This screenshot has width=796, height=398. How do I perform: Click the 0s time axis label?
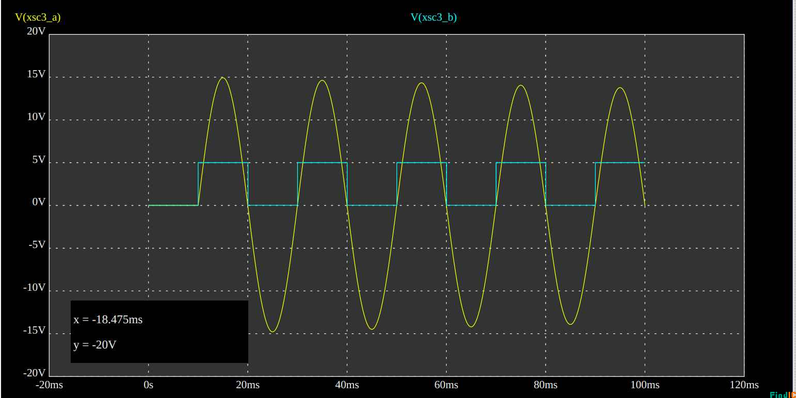pyautogui.click(x=148, y=385)
